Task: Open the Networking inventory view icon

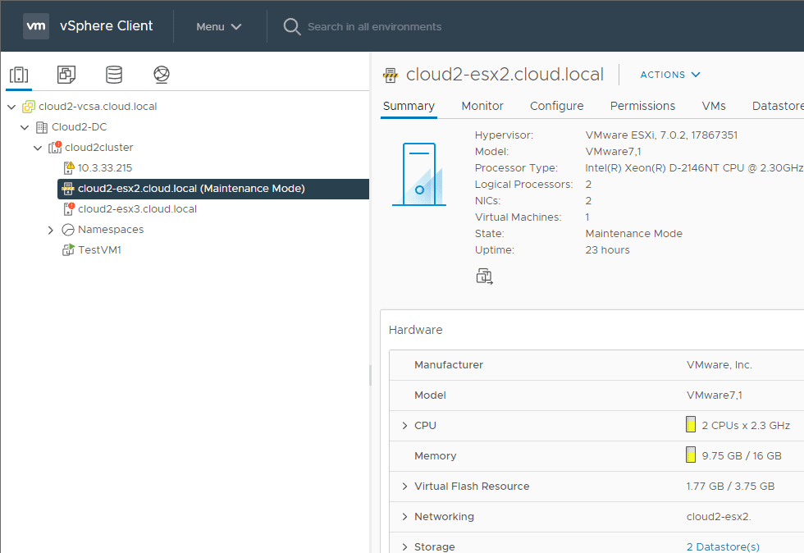Action: coord(162,75)
